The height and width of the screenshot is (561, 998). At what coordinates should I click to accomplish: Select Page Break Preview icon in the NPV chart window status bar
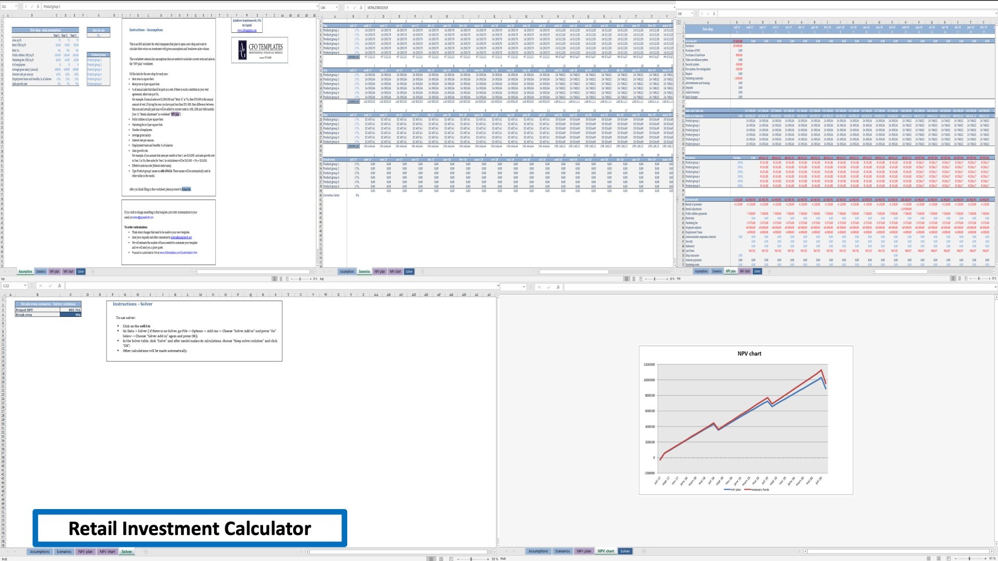point(949,558)
